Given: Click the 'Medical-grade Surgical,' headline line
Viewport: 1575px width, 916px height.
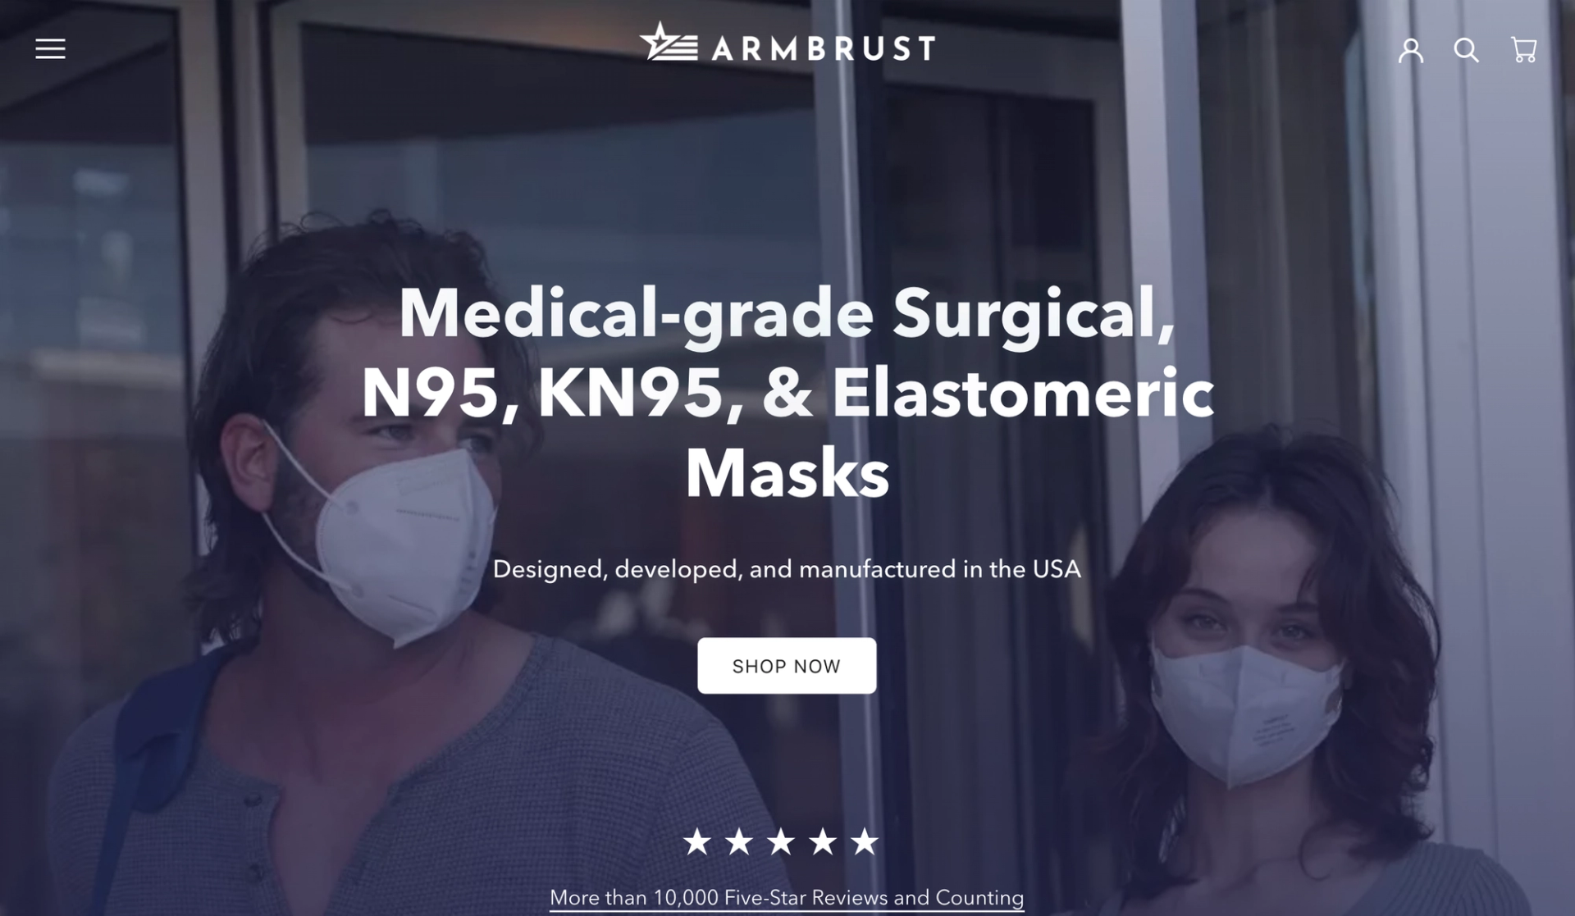Looking at the screenshot, I should [787, 314].
